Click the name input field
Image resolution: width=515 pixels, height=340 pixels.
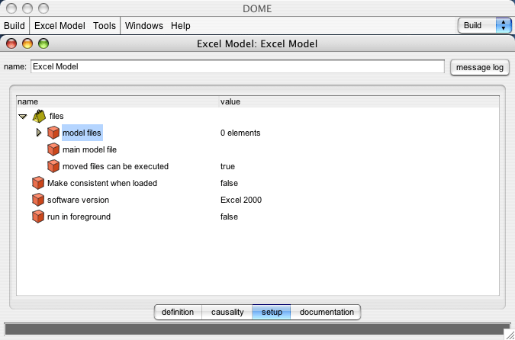(x=237, y=66)
